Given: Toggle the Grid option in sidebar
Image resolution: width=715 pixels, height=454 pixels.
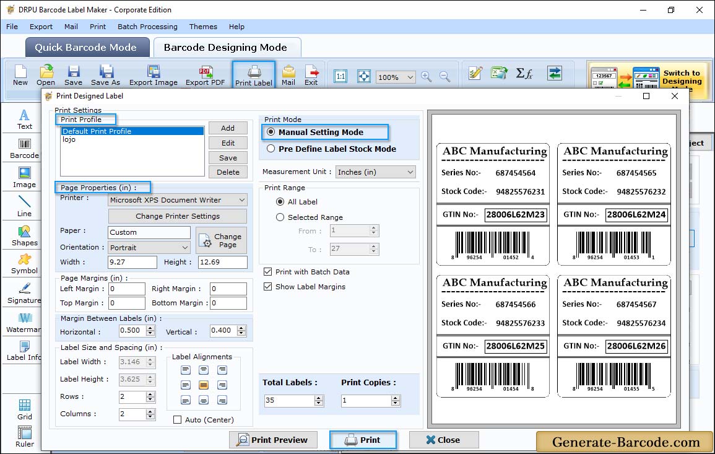Looking at the screenshot, I should pyautogui.click(x=25, y=410).
